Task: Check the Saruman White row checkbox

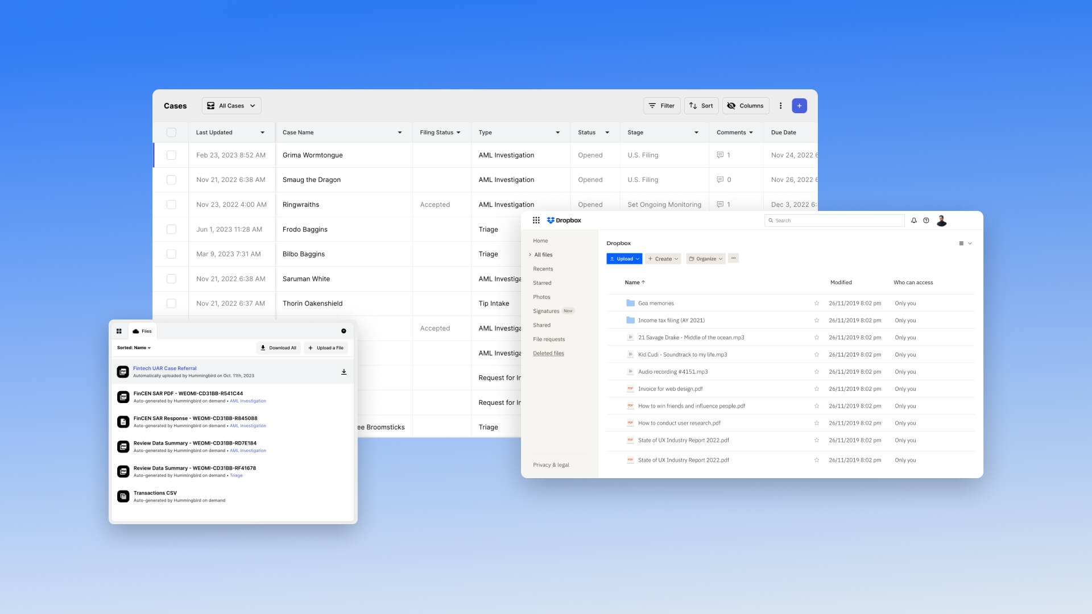Action: click(x=171, y=279)
